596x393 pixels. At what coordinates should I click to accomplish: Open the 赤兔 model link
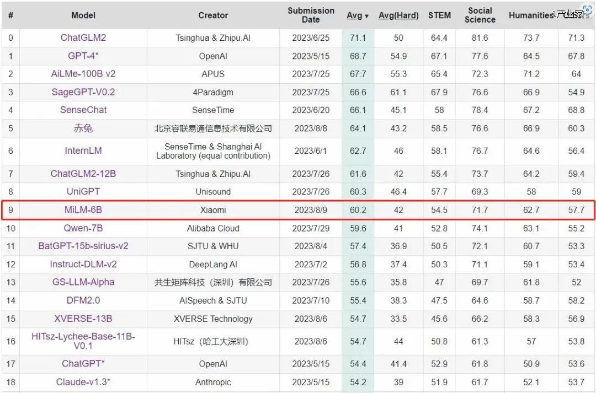coord(83,128)
